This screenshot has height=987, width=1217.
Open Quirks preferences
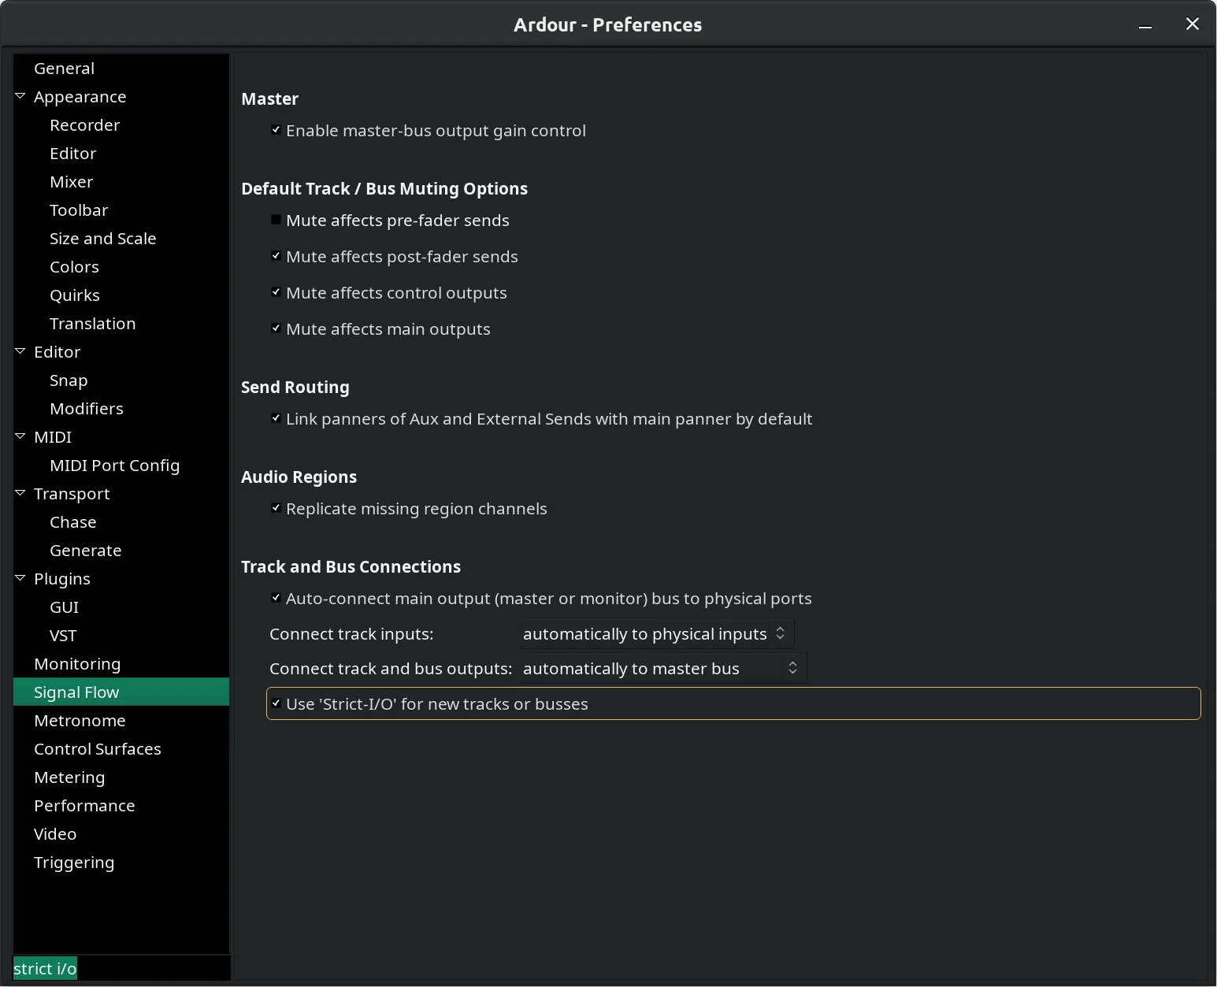pos(74,295)
